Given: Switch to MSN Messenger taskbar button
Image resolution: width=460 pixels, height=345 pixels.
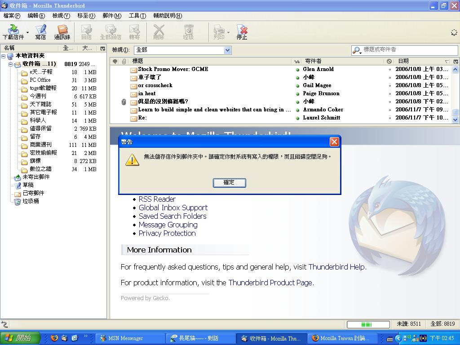Looking at the screenshot, I should point(130,338).
